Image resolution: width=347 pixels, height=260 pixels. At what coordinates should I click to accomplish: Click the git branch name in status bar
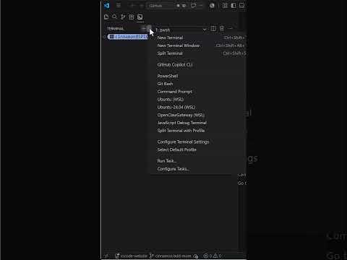pyautogui.click(x=173, y=256)
